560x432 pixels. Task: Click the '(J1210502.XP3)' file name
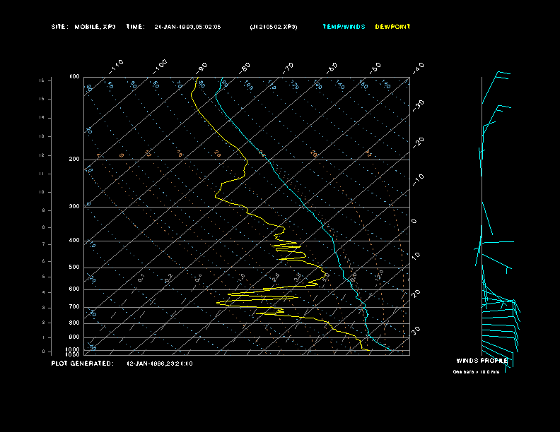[x=274, y=27]
